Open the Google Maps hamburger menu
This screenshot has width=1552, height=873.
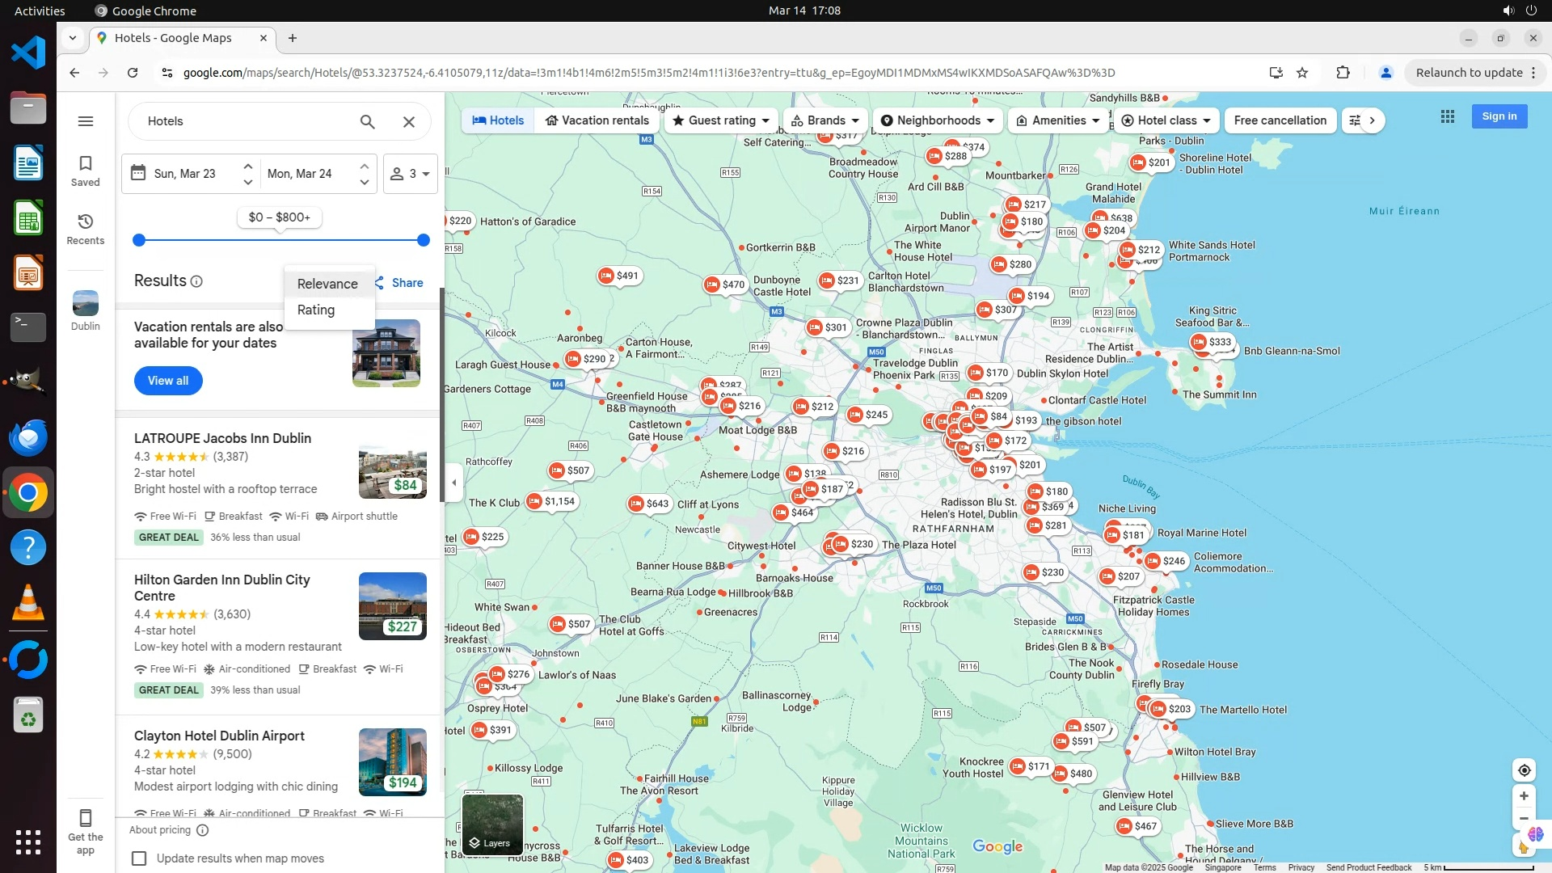tap(86, 121)
